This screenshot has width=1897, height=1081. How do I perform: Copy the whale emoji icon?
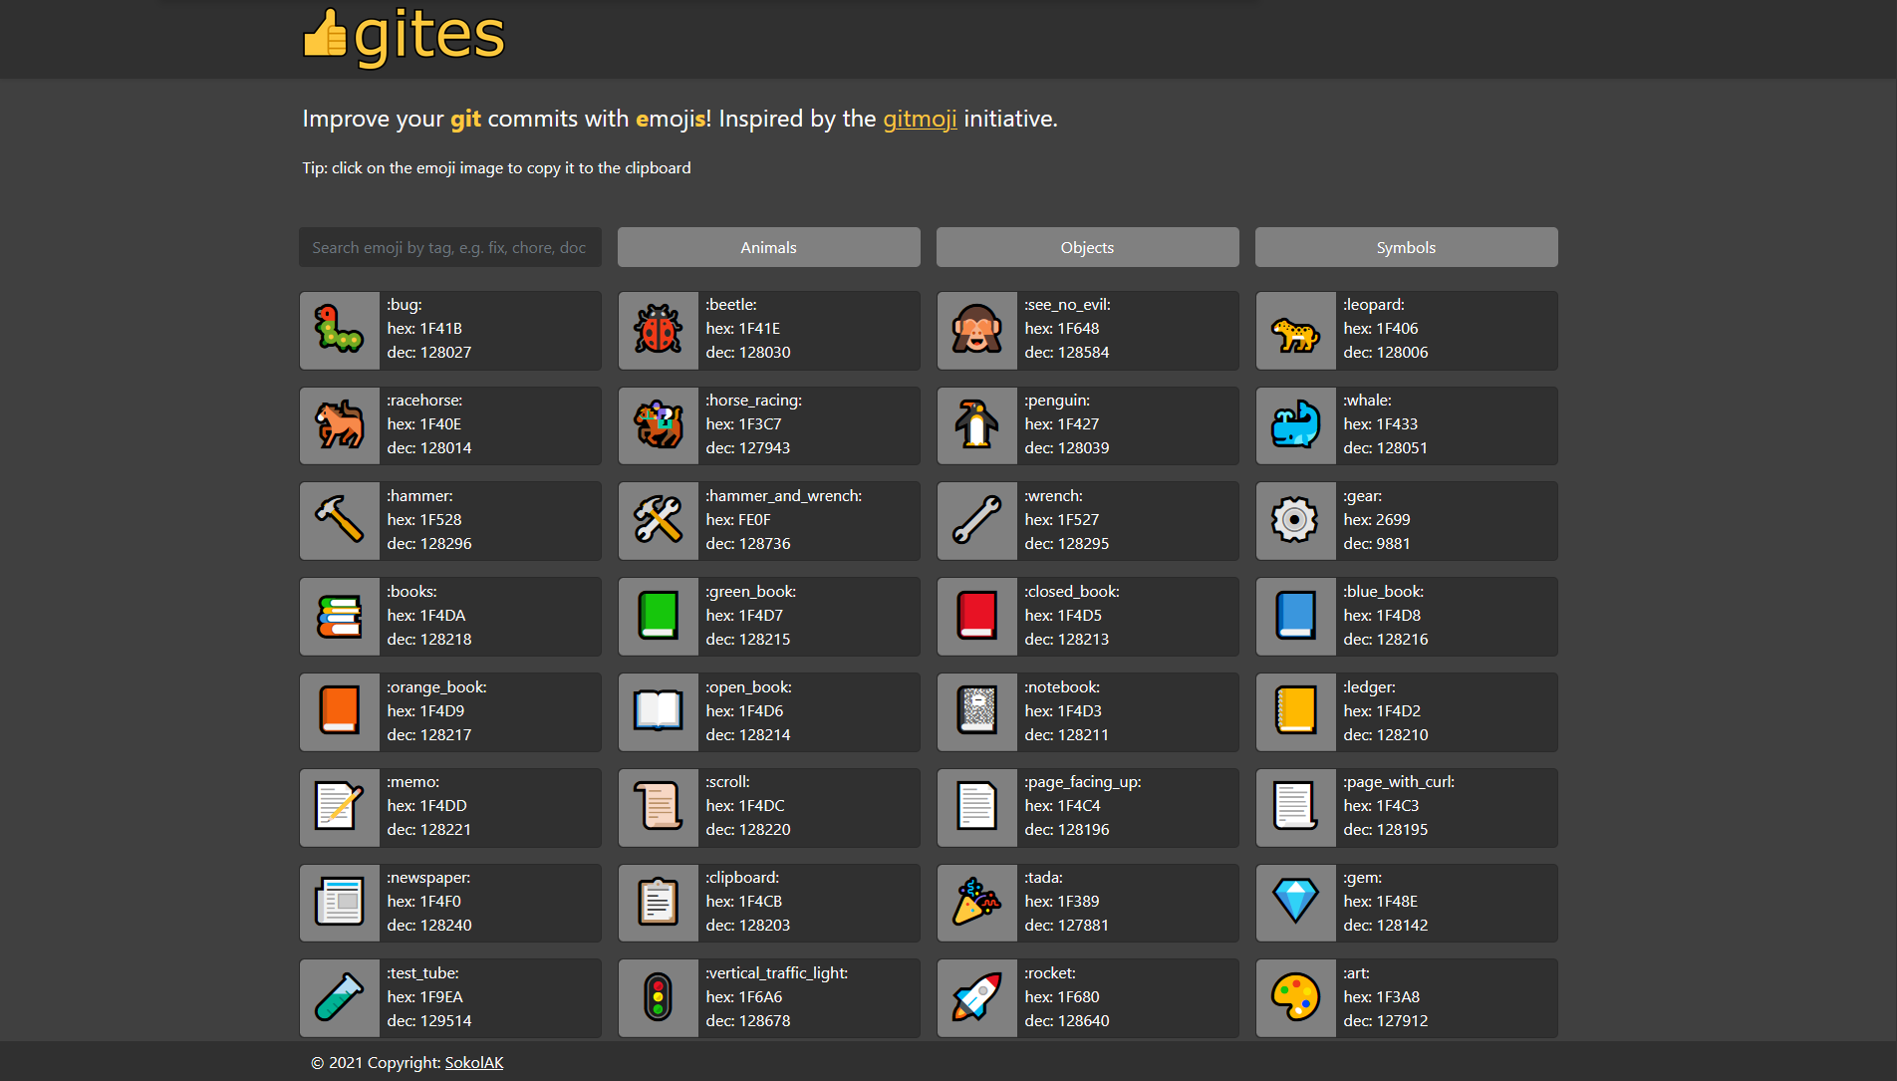(x=1295, y=425)
